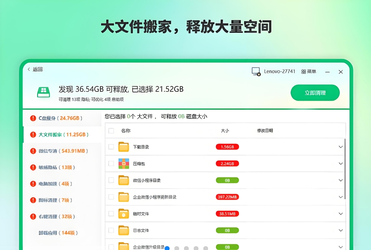Expand the 下载目录 row chevron
The height and width of the screenshot is (250, 371).
[x=341, y=147]
